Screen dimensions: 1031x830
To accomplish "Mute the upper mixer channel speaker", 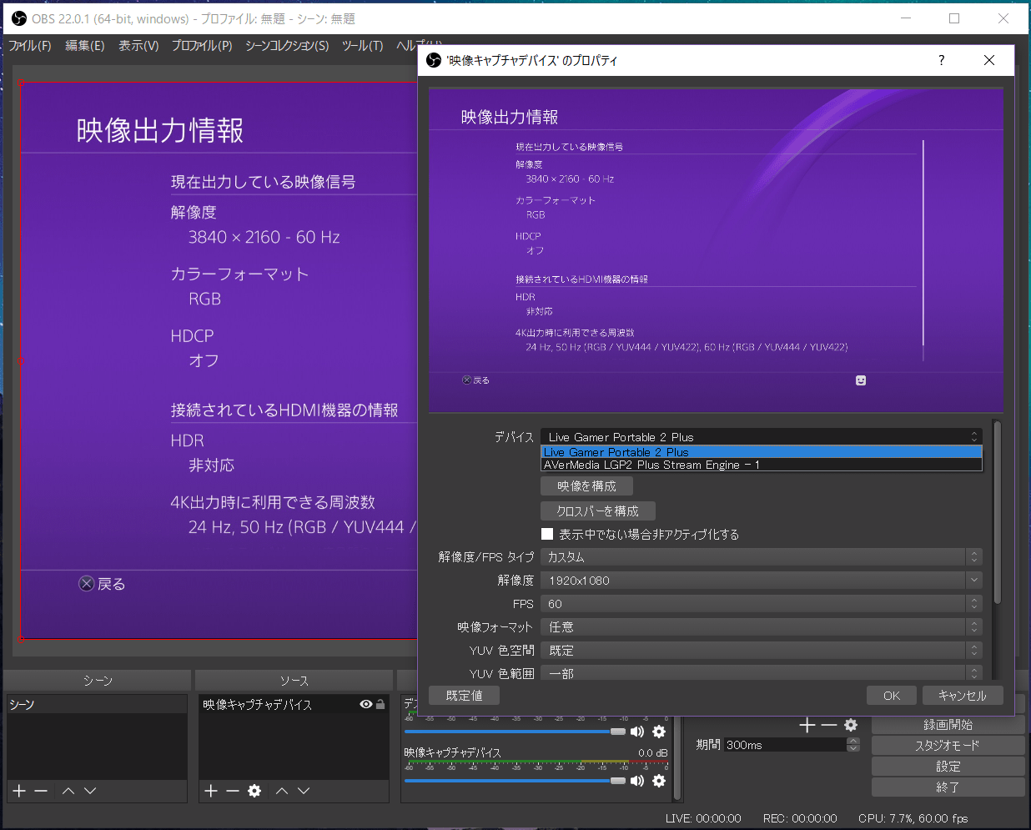I will click(637, 732).
